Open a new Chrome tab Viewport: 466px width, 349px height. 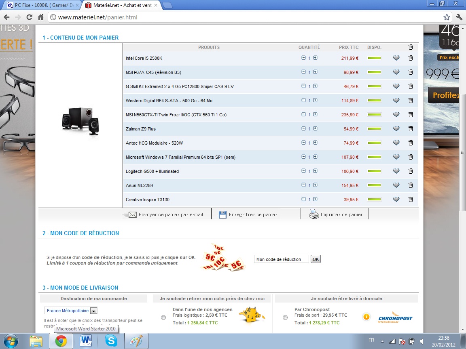(167, 5)
